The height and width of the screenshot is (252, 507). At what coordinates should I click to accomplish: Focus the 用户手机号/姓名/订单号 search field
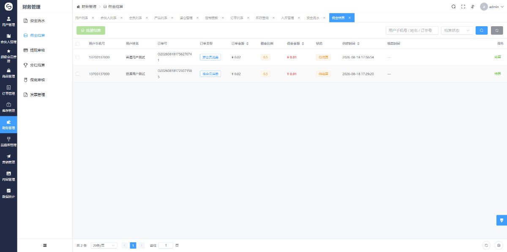click(412, 30)
